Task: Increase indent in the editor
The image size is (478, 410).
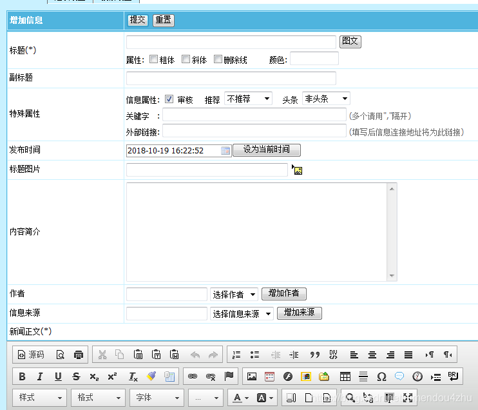Action: coord(294,355)
